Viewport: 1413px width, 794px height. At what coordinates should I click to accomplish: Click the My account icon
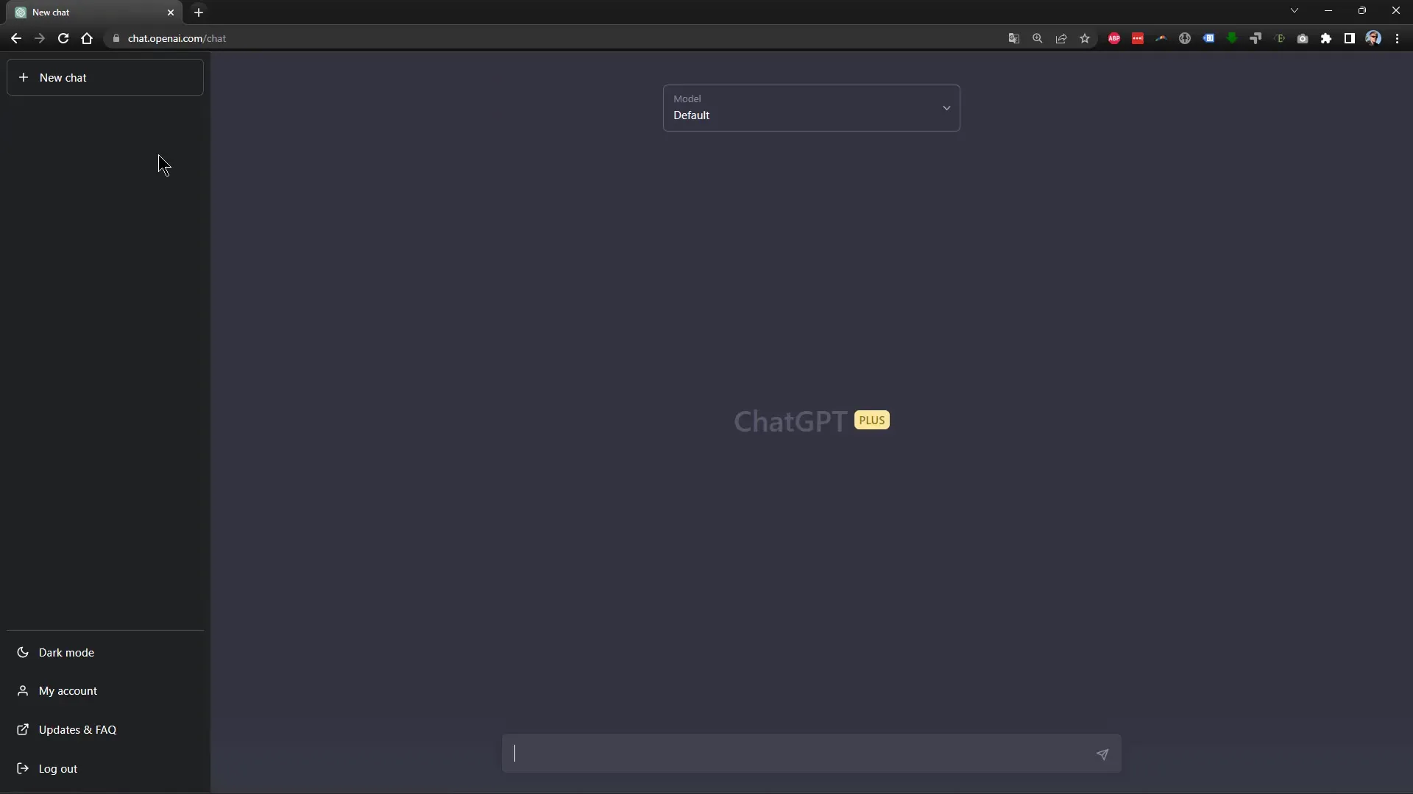pos(22,690)
